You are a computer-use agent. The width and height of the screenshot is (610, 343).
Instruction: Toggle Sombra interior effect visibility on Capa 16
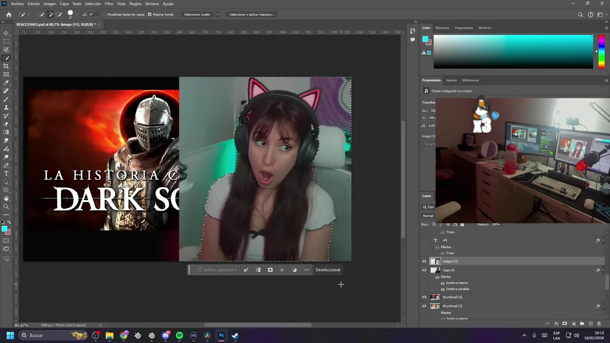tap(443, 283)
